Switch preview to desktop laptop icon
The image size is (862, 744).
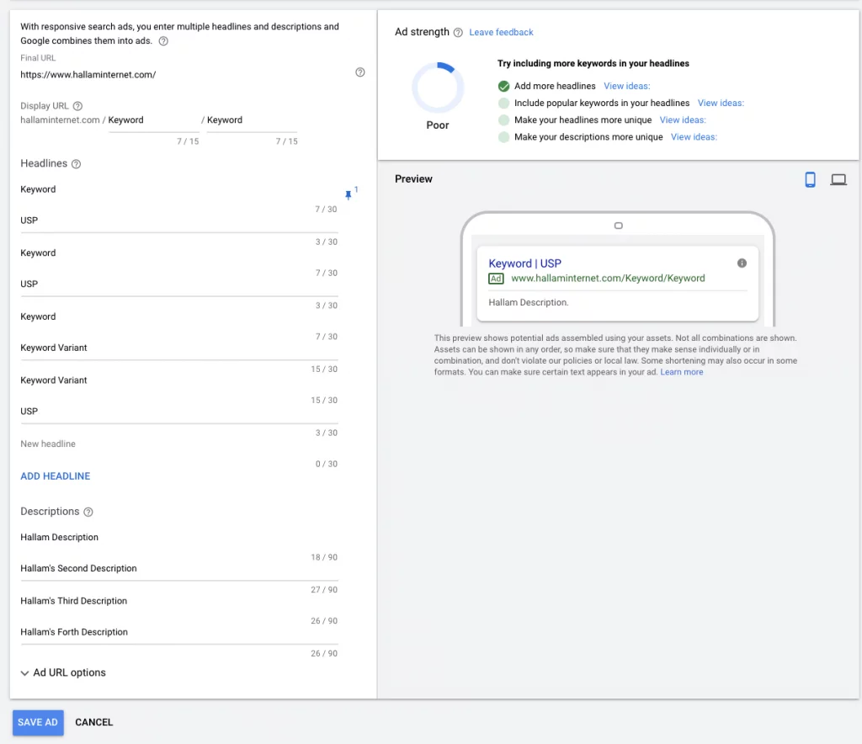pos(838,179)
